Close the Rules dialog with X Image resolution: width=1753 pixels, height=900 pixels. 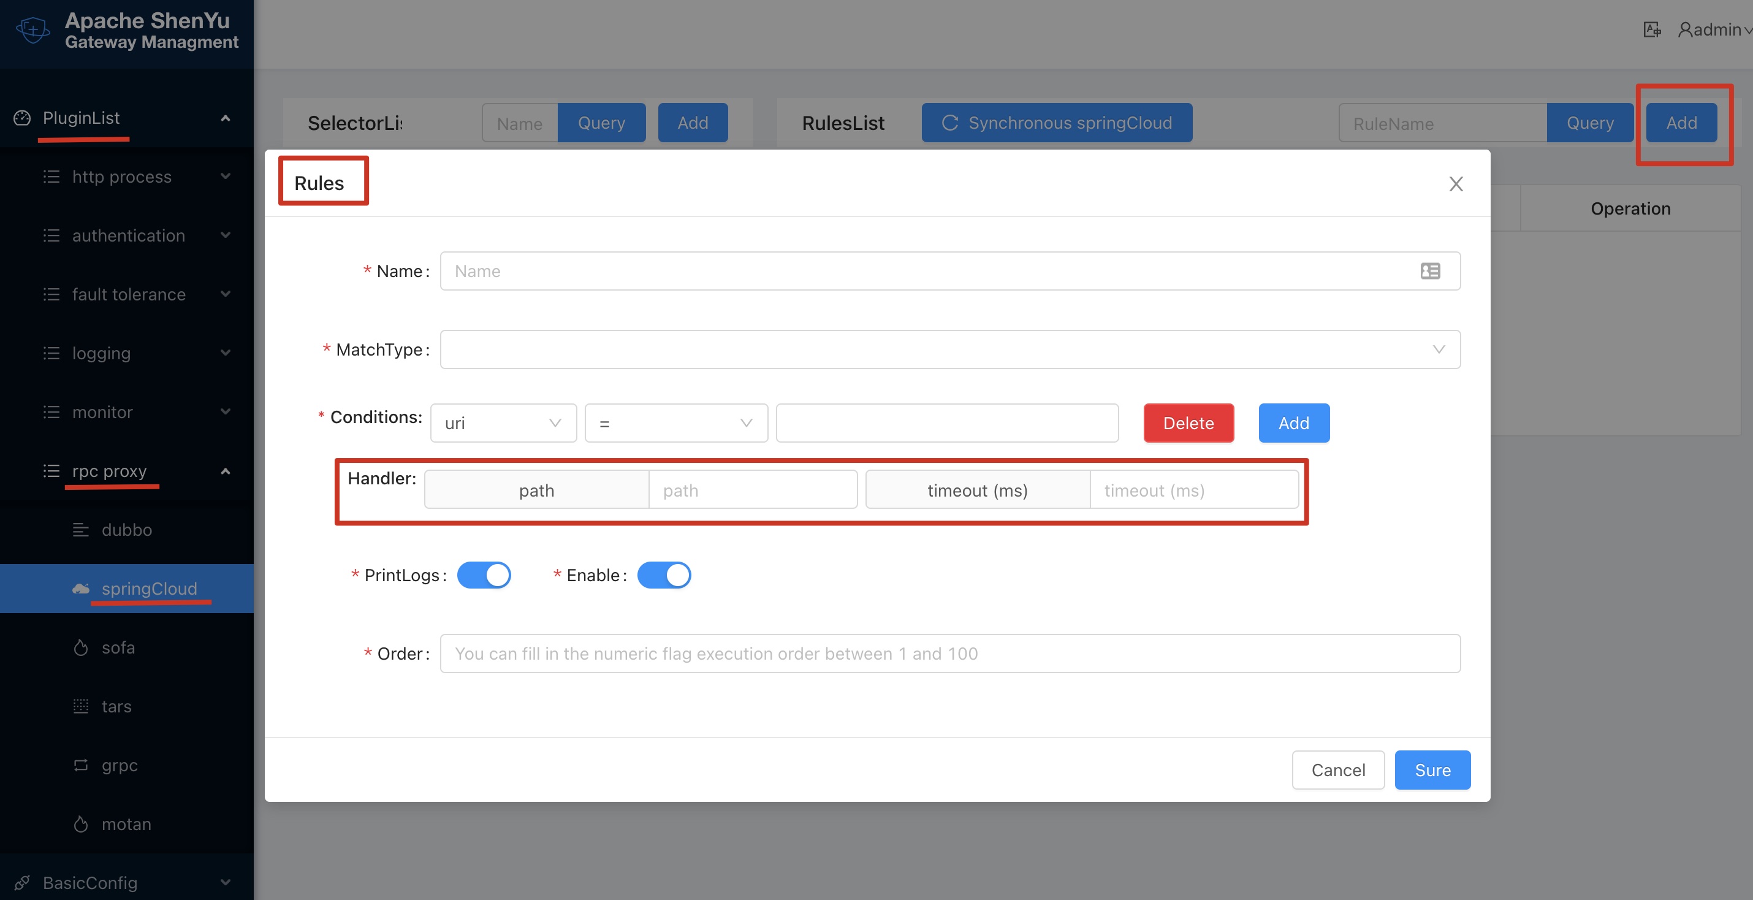[1456, 184]
